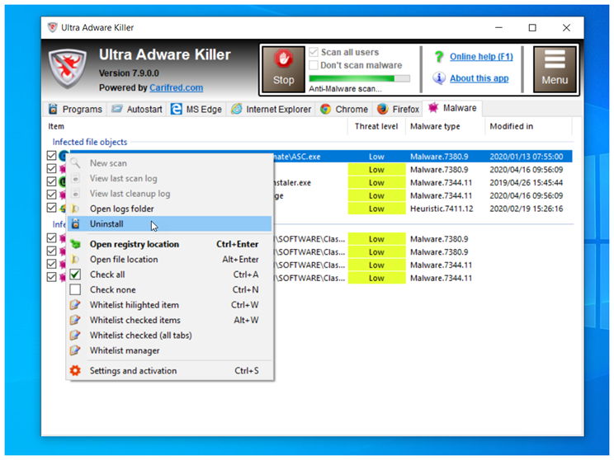The height and width of the screenshot is (460, 614).
Task: Uncheck the last registry Malware.7344.11 row checkbox
Action: 51,277
